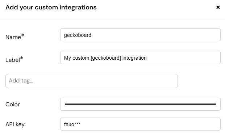Close the custom integrations dialog
The height and width of the screenshot is (136, 225).
218,7
